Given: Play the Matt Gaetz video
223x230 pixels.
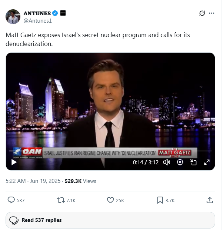Looking at the screenshot, I should [x=14, y=162].
